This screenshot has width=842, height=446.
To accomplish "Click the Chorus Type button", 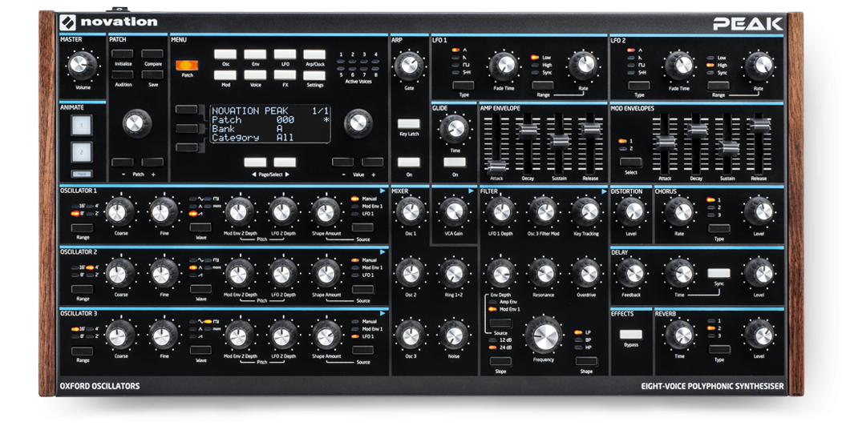I will 719,228.
